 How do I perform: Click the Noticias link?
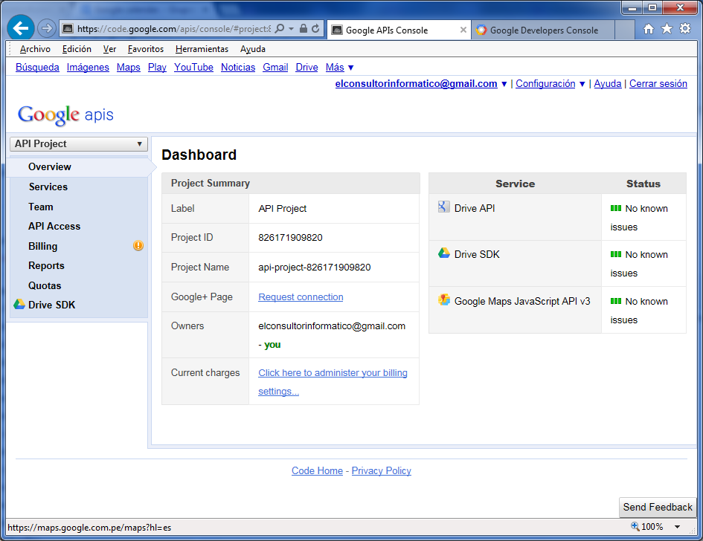[x=237, y=67]
